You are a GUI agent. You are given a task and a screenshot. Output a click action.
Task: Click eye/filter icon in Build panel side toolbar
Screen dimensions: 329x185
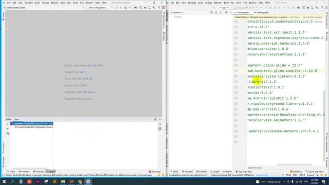(8, 134)
